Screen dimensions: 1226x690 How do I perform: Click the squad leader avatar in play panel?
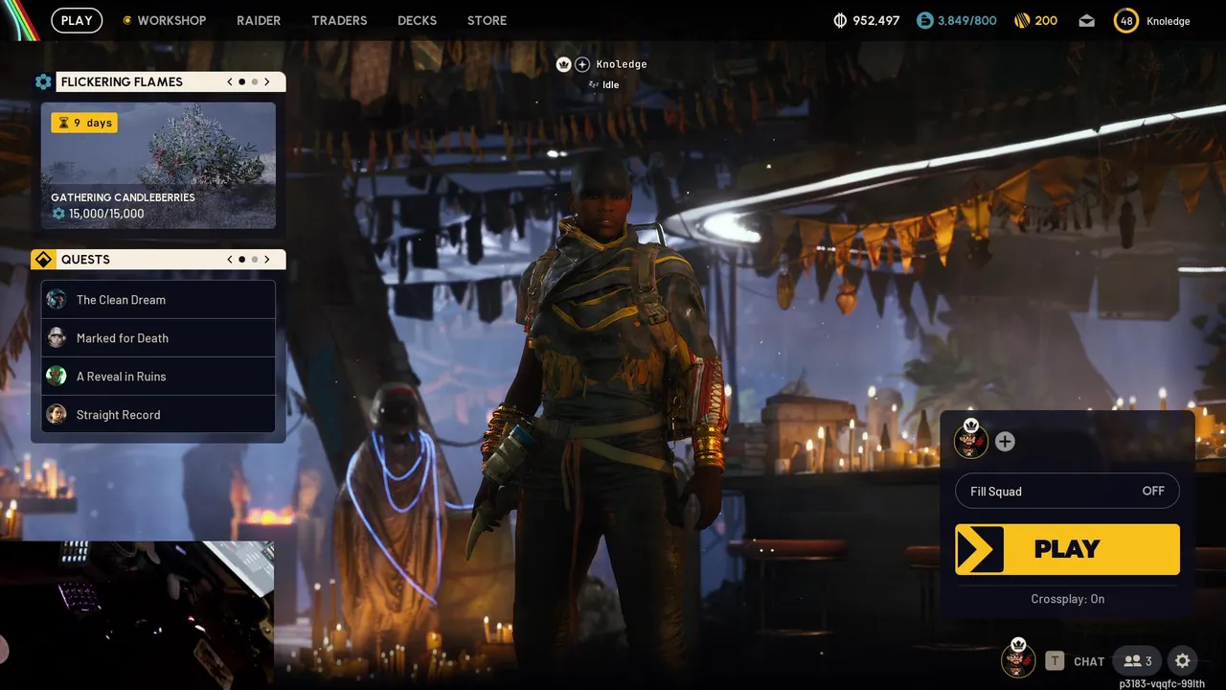(971, 441)
